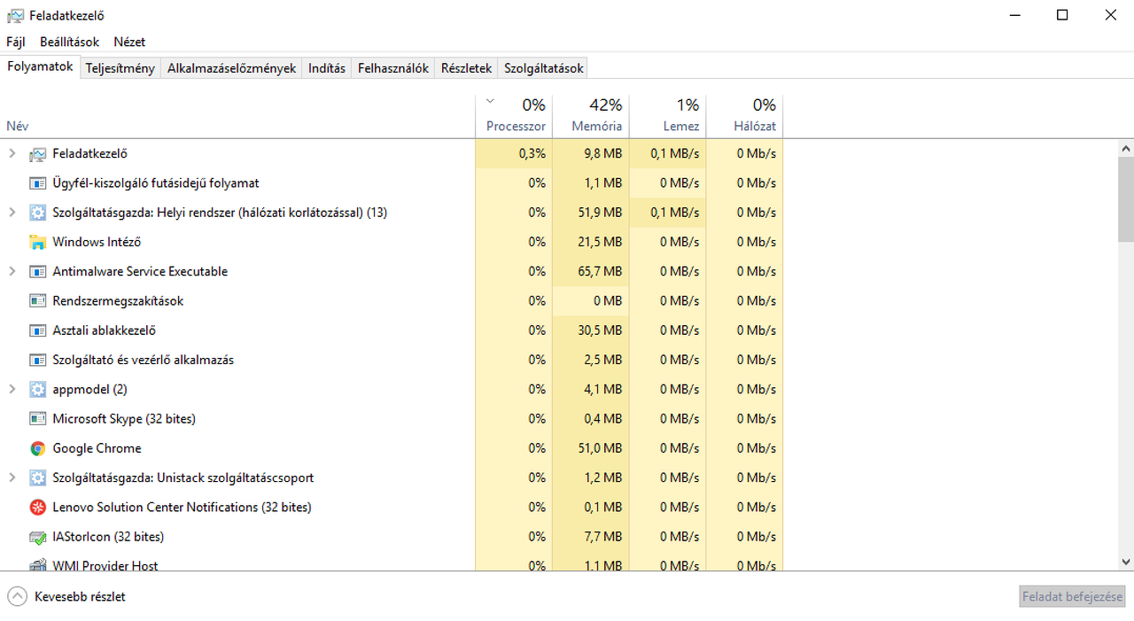1134x621 pixels.
Task: Click the Google Chrome process icon
Action: tap(37, 448)
